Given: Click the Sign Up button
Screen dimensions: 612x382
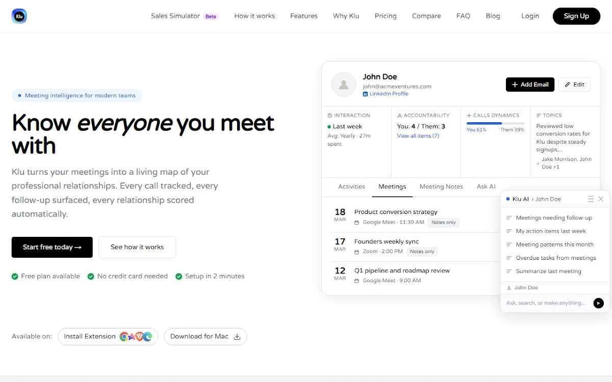Looking at the screenshot, I should click(x=576, y=16).
